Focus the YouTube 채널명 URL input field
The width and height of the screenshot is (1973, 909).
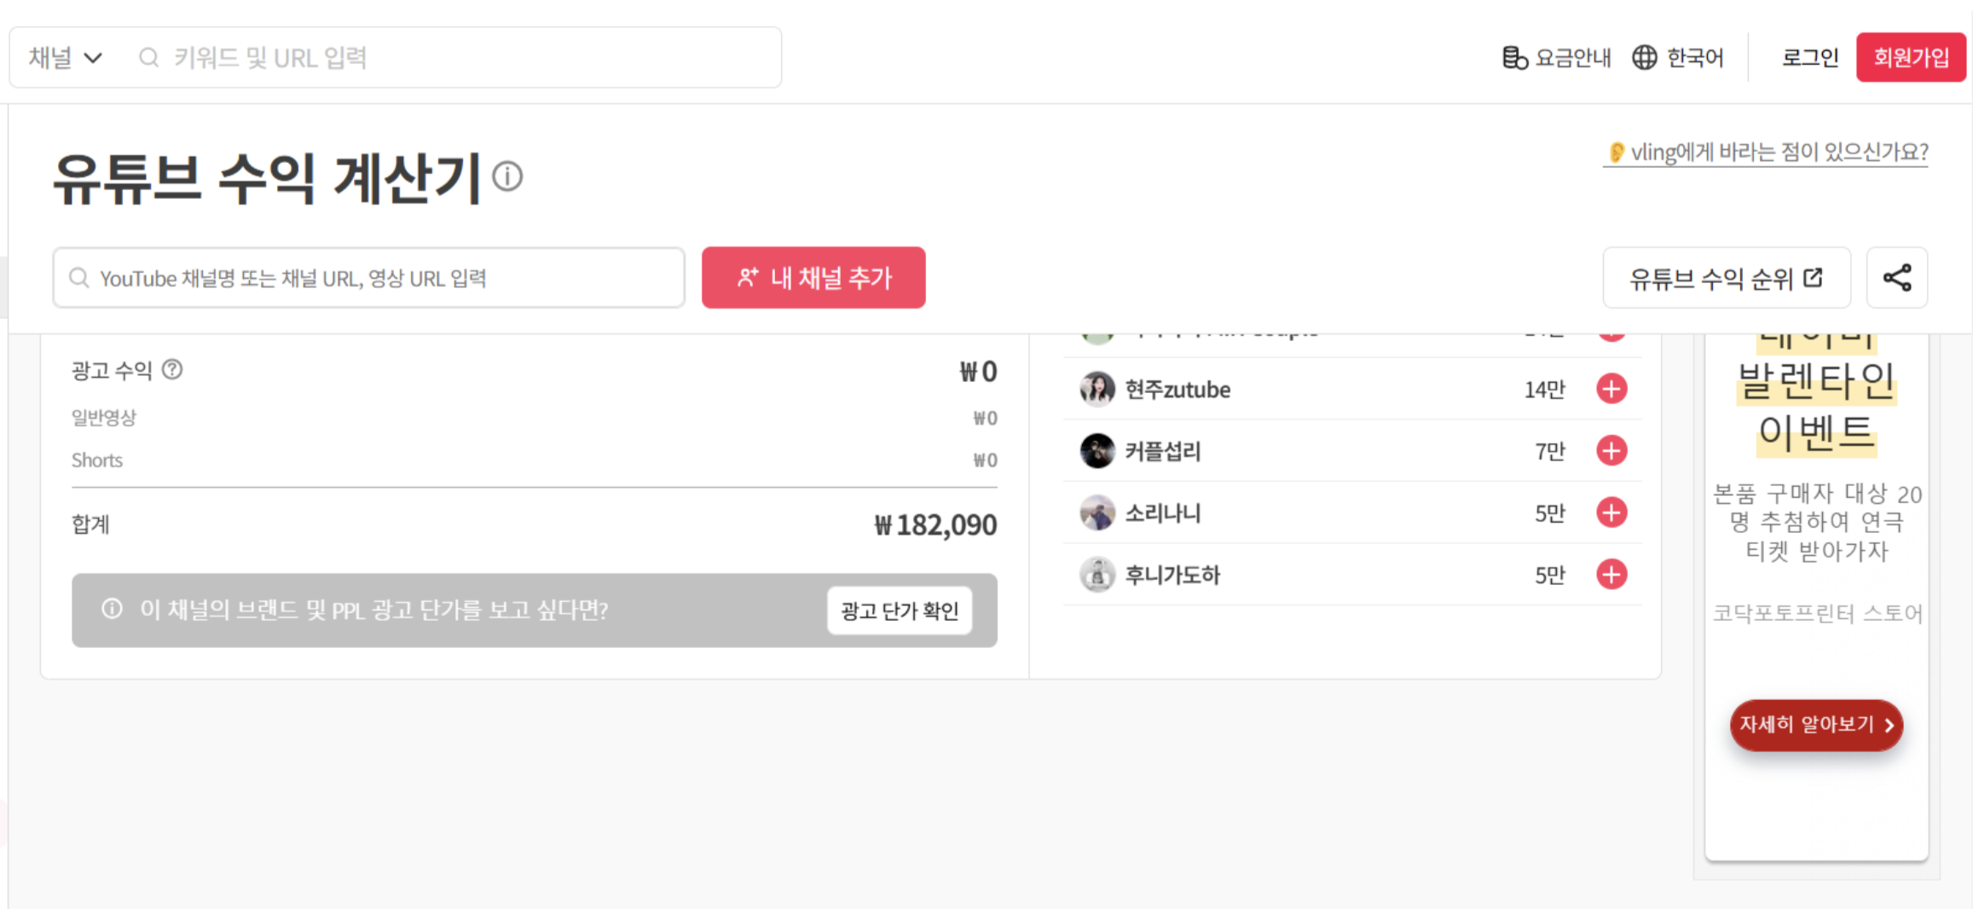pyautogui.click(x=369, y=278)
